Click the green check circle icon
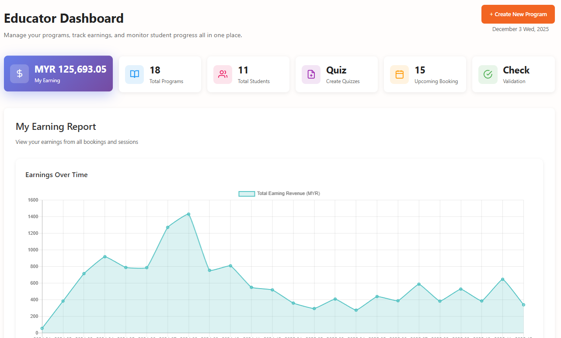The height and width of the screenshot is (338, 561). coord(488,74)
